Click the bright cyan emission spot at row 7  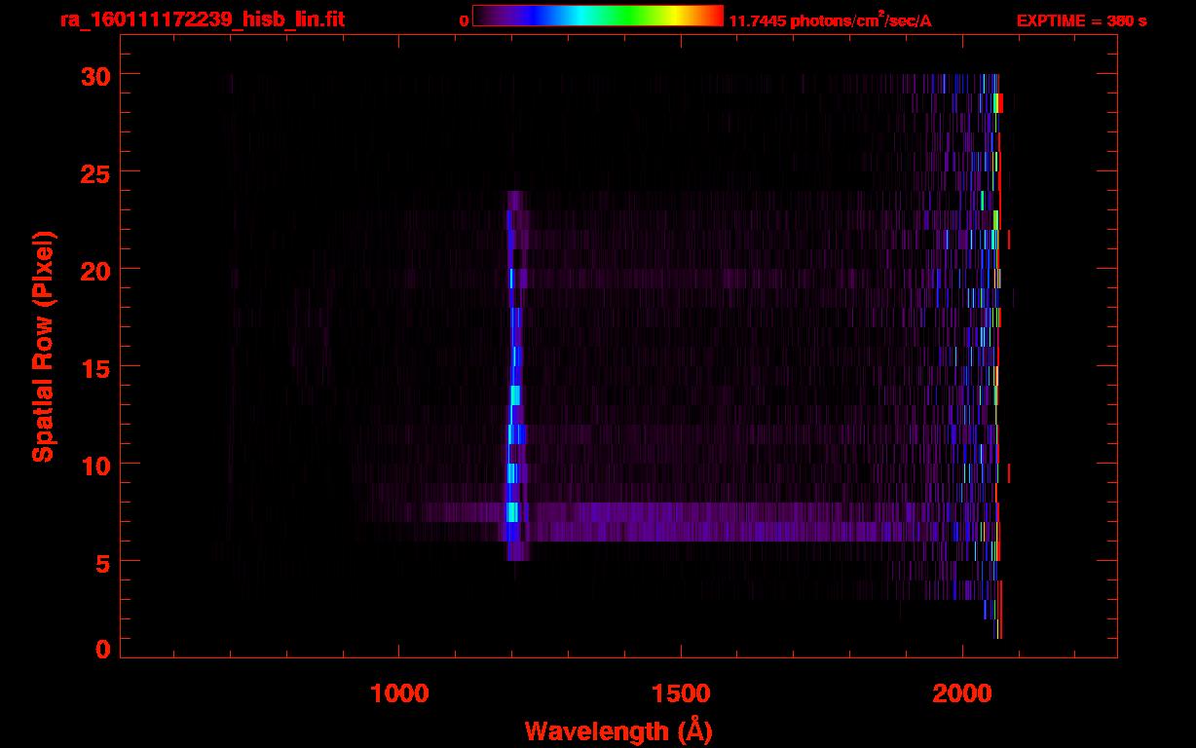[x=512, y=512]
